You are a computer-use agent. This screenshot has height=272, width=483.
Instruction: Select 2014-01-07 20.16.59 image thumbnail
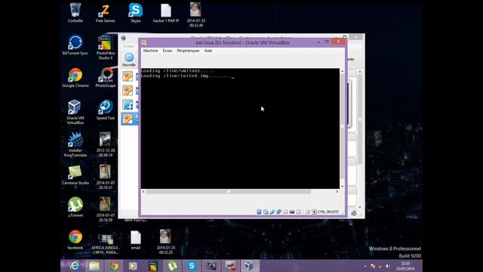(106, 209)
